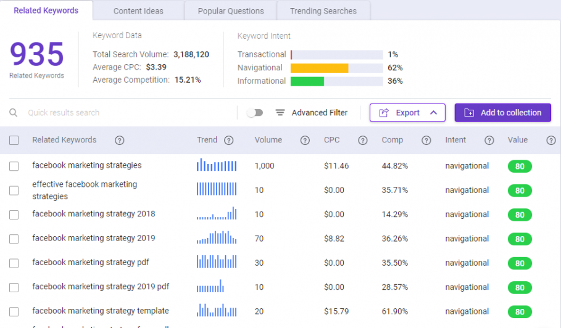Image resolution: width=561 pixels, height=328 pixels.
Task: Click the $15.79 CPC value
Action: pos(336,311)
